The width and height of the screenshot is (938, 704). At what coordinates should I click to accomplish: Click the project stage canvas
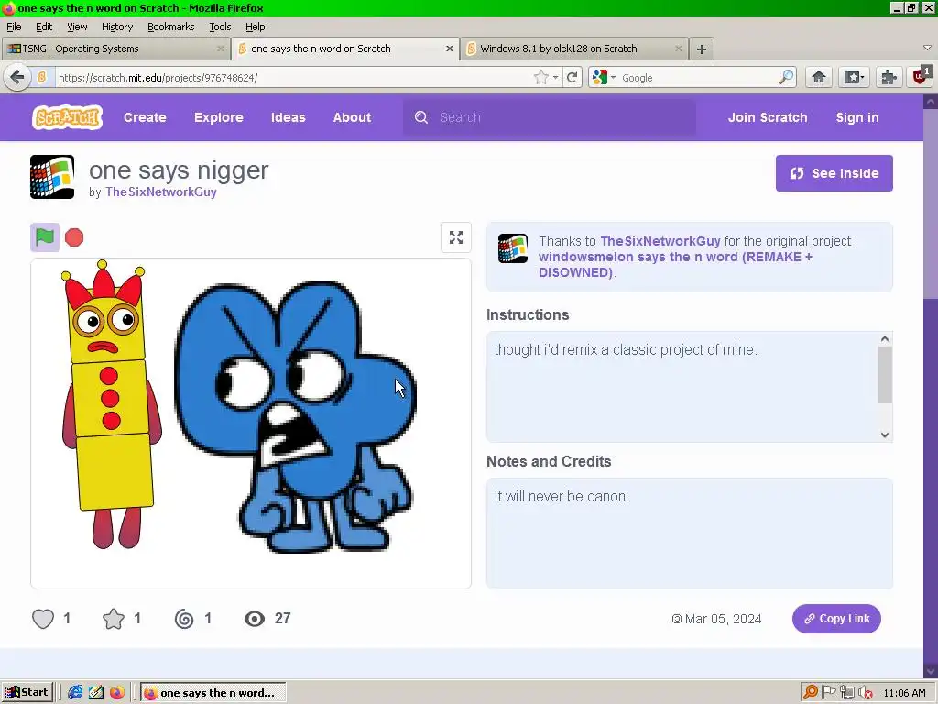(251, 423)
